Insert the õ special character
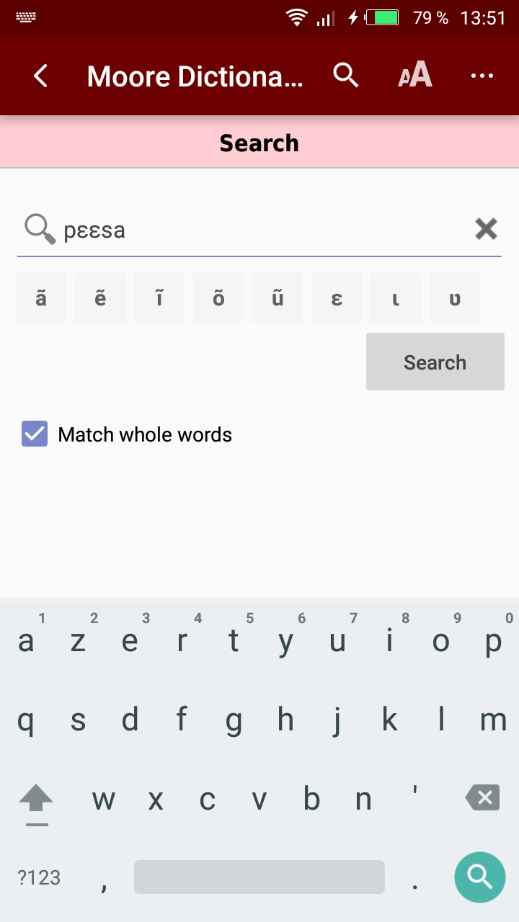519x922 pixels. coord(218,297)
